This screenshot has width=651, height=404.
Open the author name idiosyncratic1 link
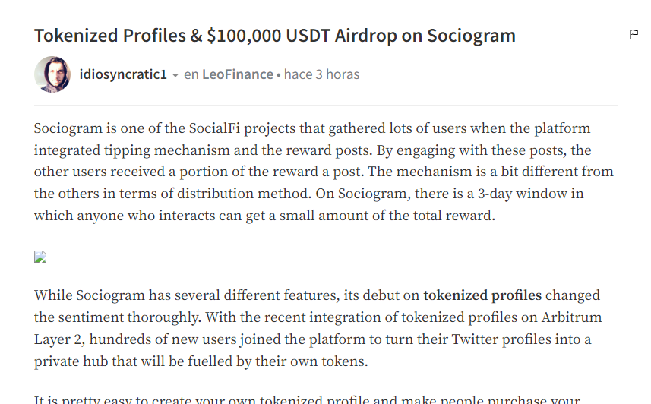pos(123,74)
